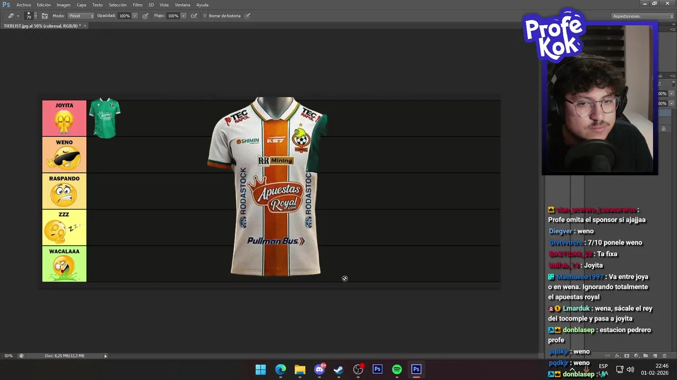Open the Texto menu
677x380 pixels.
tap(97, 5)
